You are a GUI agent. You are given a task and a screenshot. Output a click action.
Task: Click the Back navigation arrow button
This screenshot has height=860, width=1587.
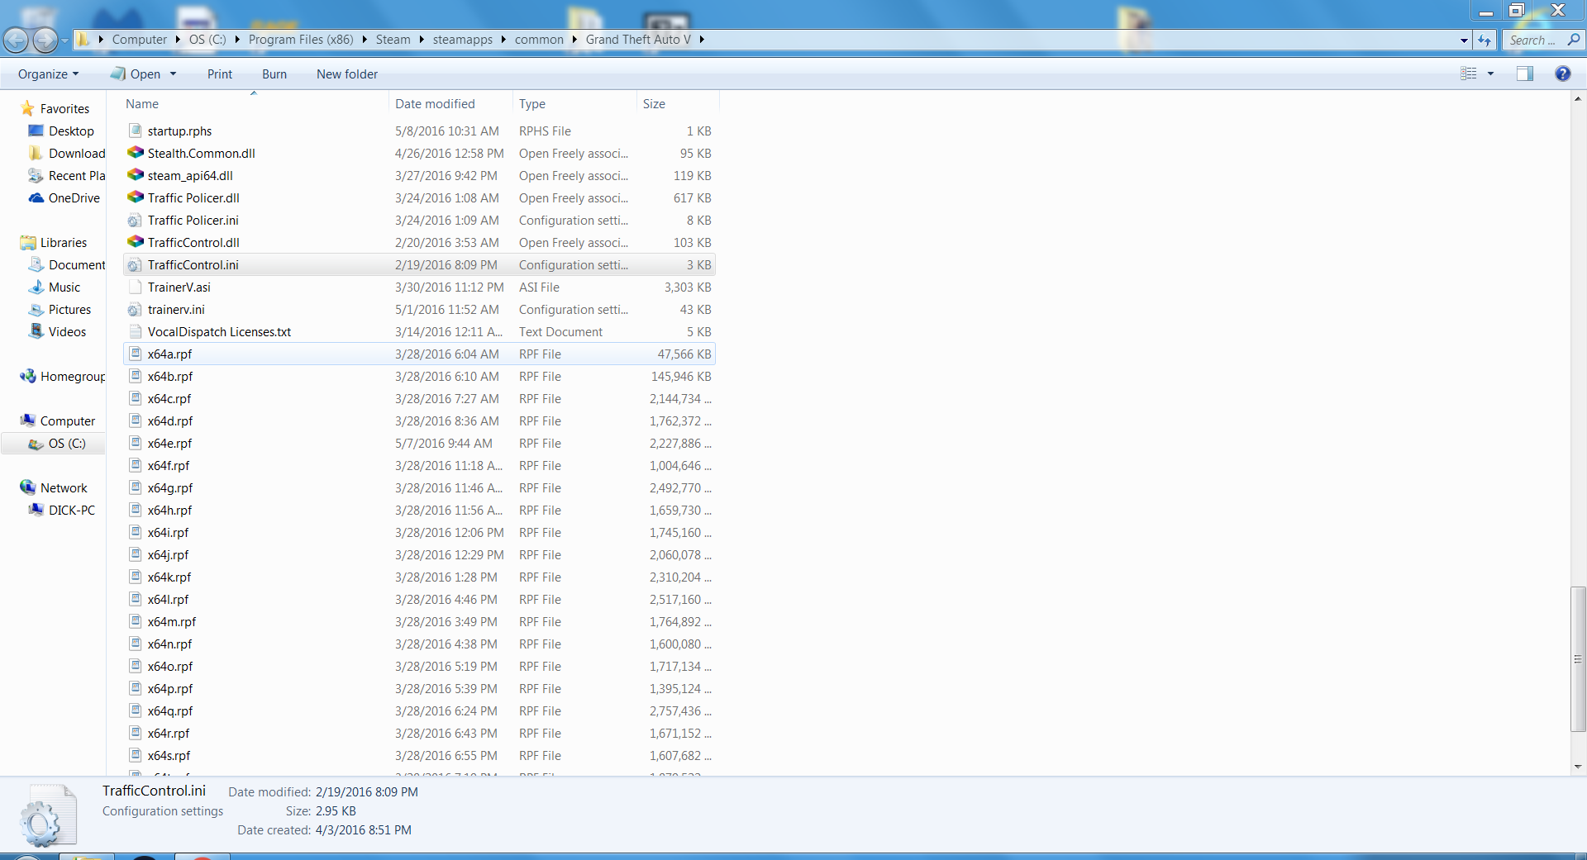point(16,40)
